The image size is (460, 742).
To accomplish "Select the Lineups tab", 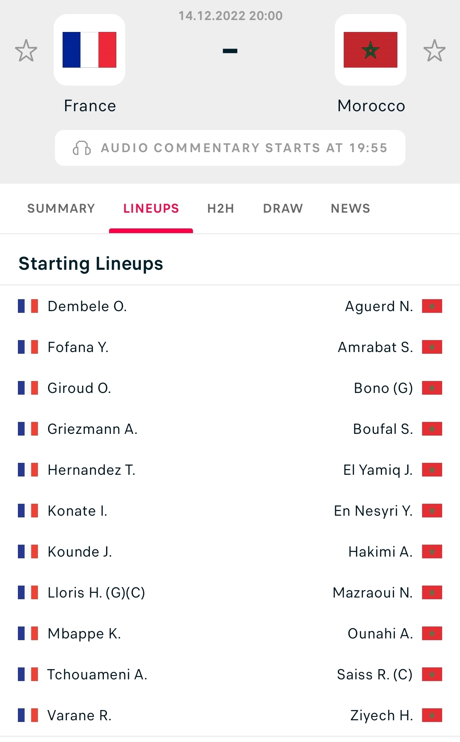I will pos(151,208).
